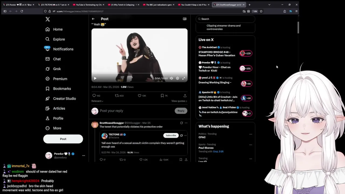Image resolution: width=345 pixels, height=194 pixels.
Task: Click the Creator Studio rocket icon
Action: click(x=47, y=99)
